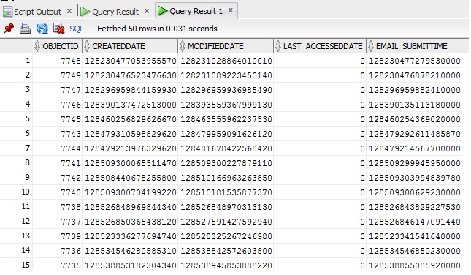The image size is (471, 275).
Task: Refresh the query results with the blue arrows icon
Action: point(42,29)
